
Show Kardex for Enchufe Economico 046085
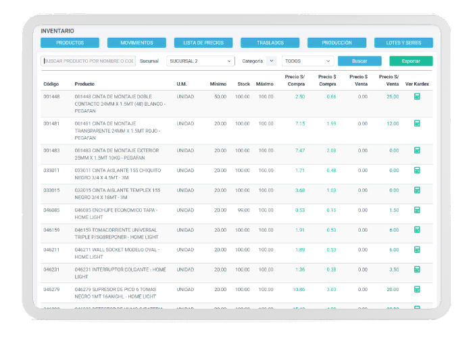click(x=417, y=210)
